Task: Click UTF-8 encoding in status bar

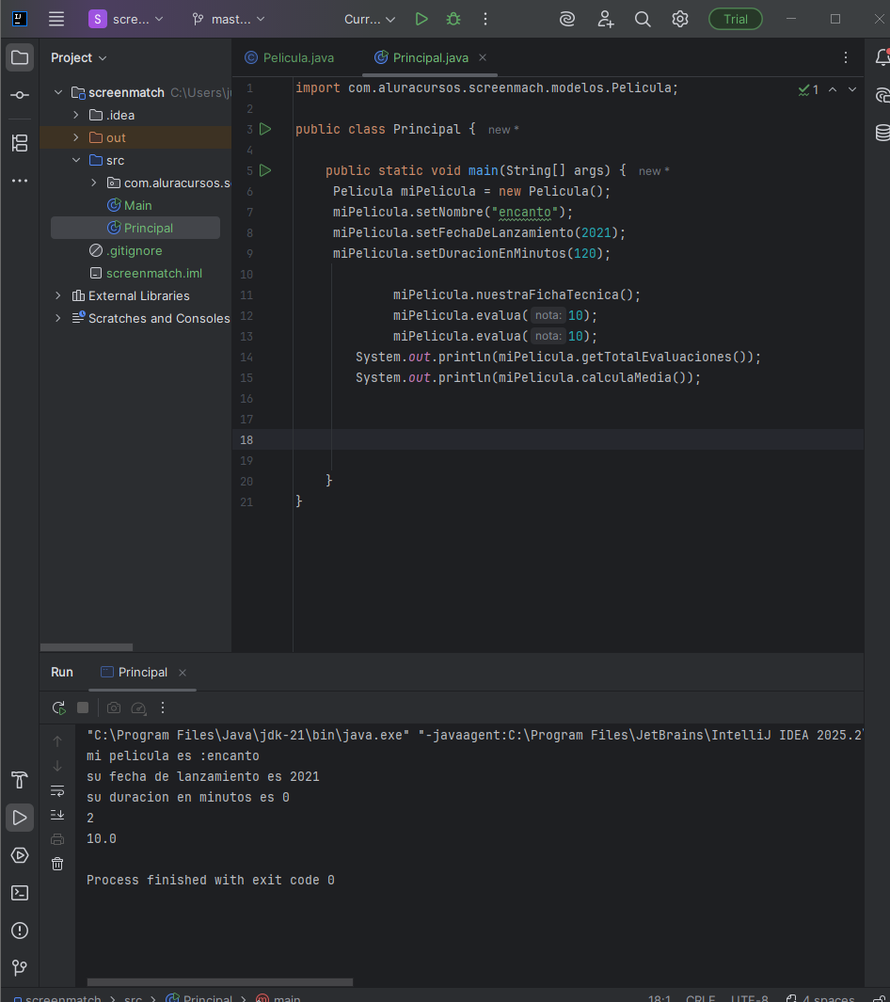Action: point(750,997)
